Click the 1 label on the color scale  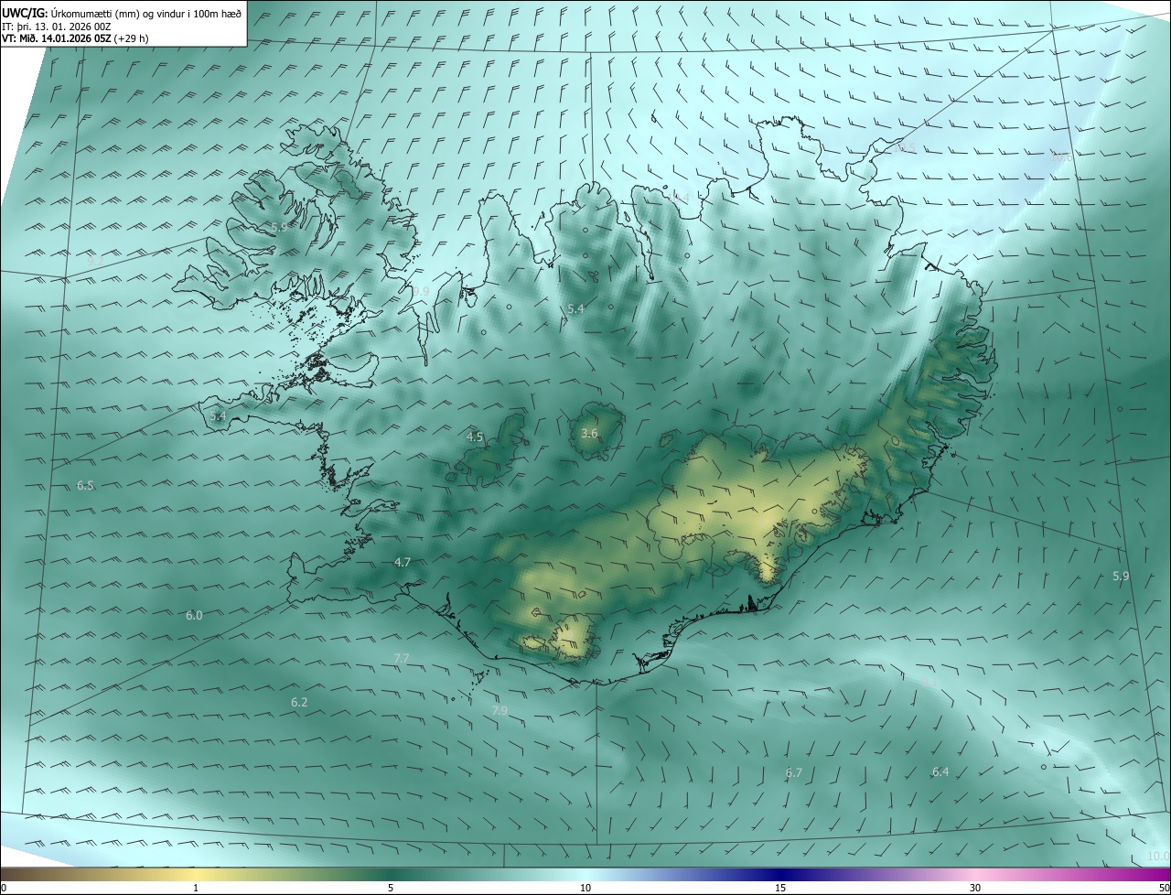coord(196,888)
